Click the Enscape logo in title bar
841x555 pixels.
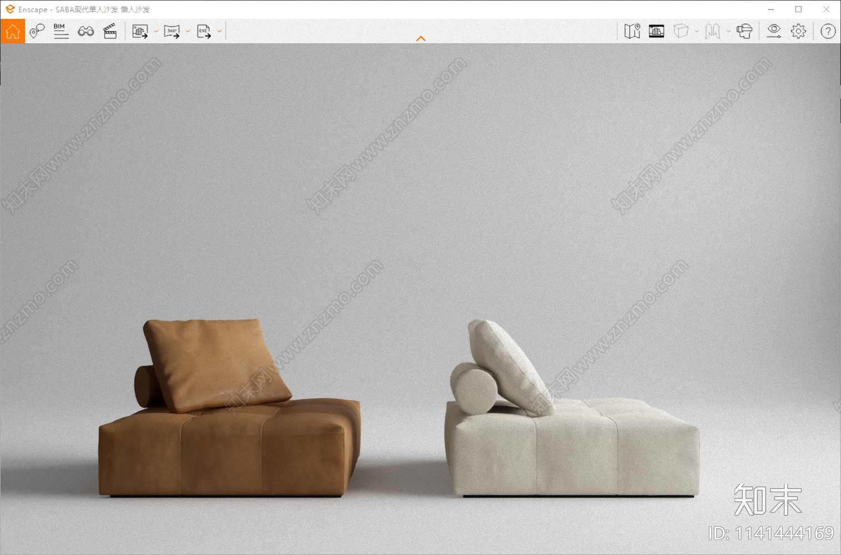coord(10,9)
